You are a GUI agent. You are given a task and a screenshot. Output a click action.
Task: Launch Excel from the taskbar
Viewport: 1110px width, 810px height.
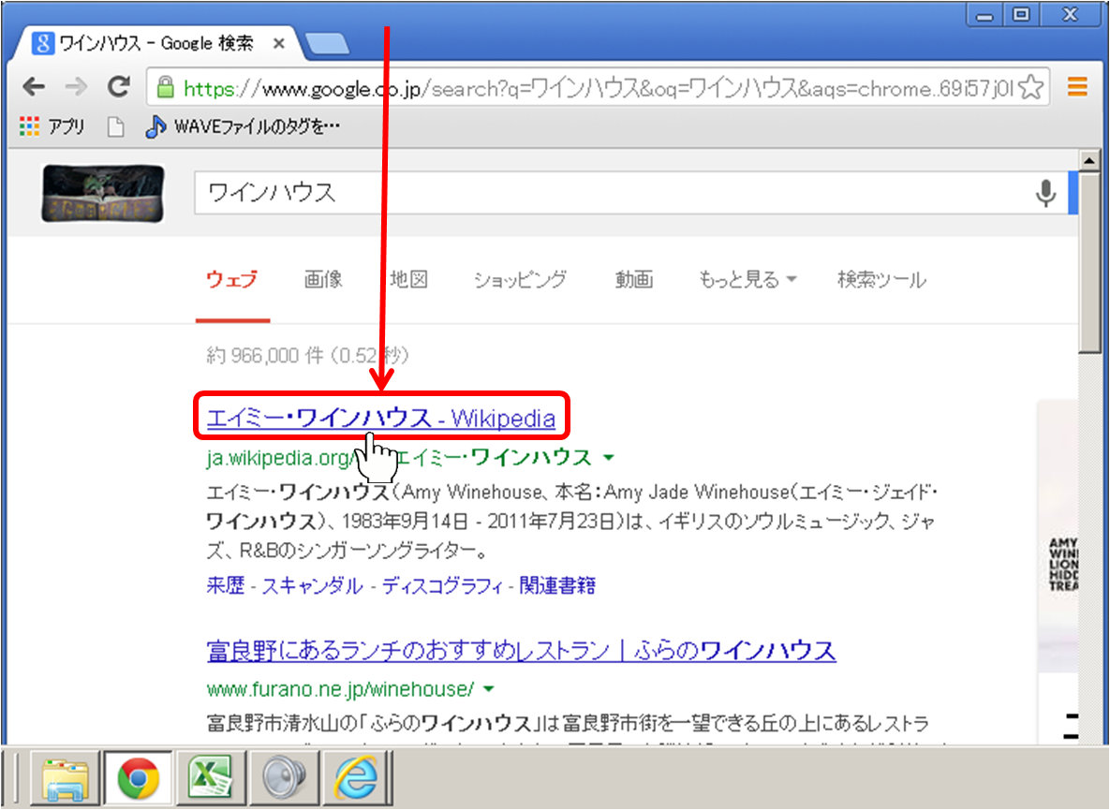[x=211, y=778]
